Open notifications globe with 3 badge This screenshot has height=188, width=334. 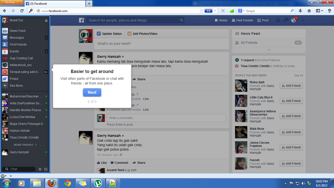(x=294, y=20)
